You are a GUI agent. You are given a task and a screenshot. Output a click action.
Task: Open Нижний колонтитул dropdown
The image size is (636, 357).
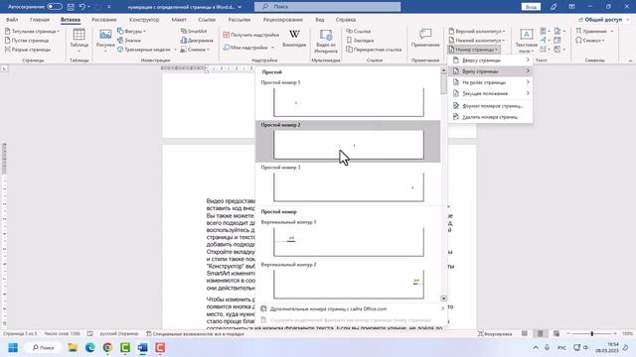(477, 41)
